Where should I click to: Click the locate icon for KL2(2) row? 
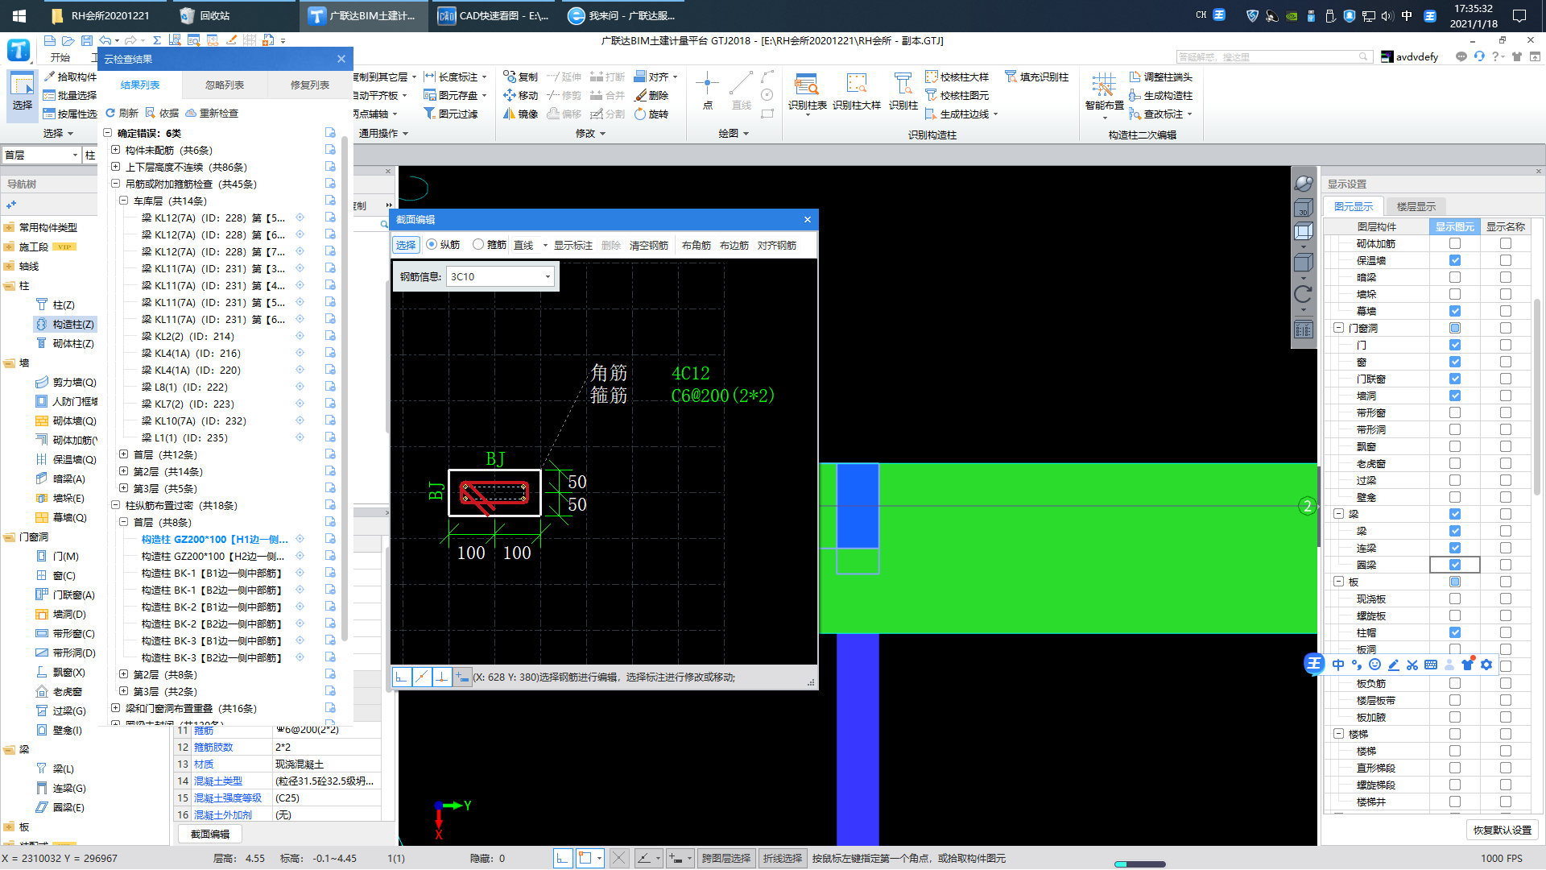300,336
